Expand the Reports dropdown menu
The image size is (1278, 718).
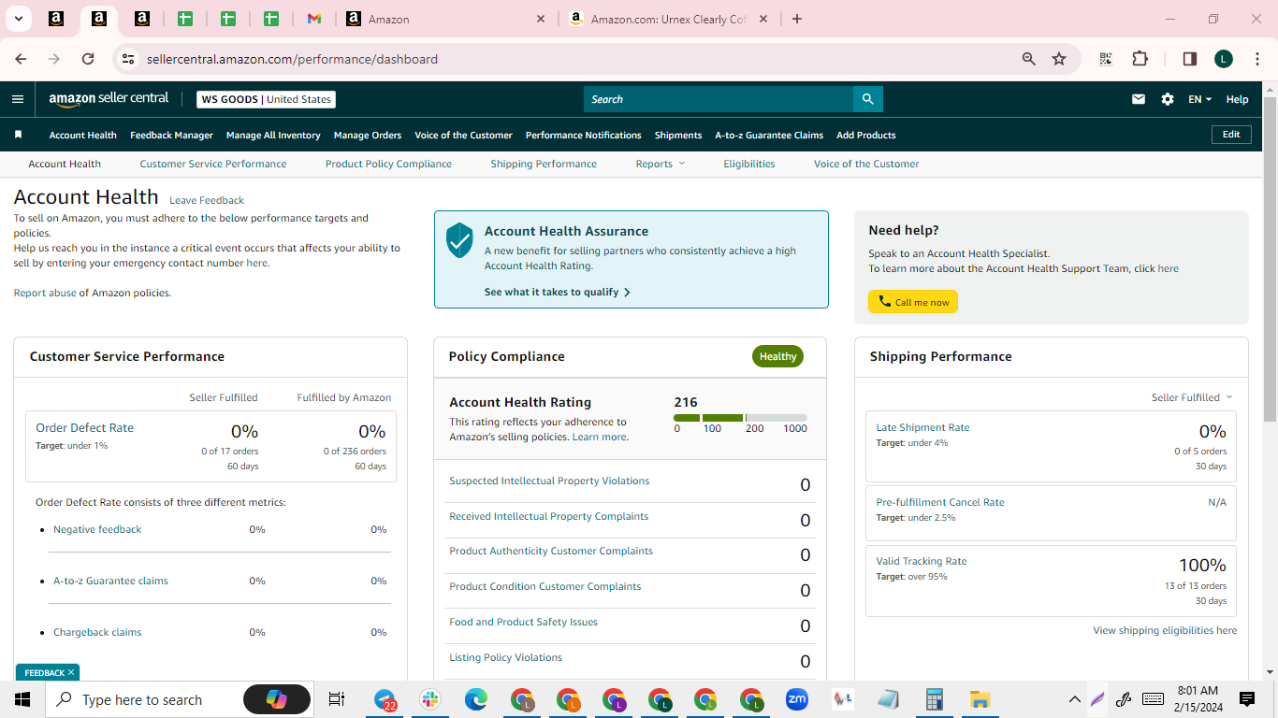click(x=661, y=164)
